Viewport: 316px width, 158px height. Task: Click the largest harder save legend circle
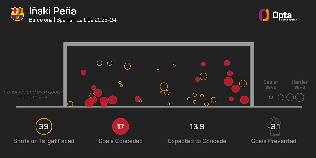(x=299, y=97)
